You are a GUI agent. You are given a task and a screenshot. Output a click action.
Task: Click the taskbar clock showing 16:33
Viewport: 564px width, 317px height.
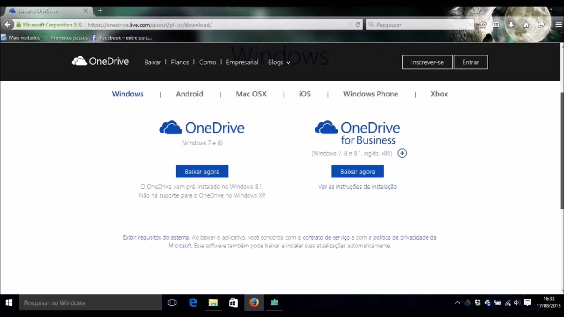tap(549, 302)
